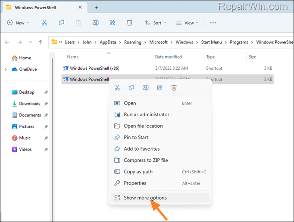Expand the chevron after Roaming breadcrumb
294x222 pixels.
point(145,43)
